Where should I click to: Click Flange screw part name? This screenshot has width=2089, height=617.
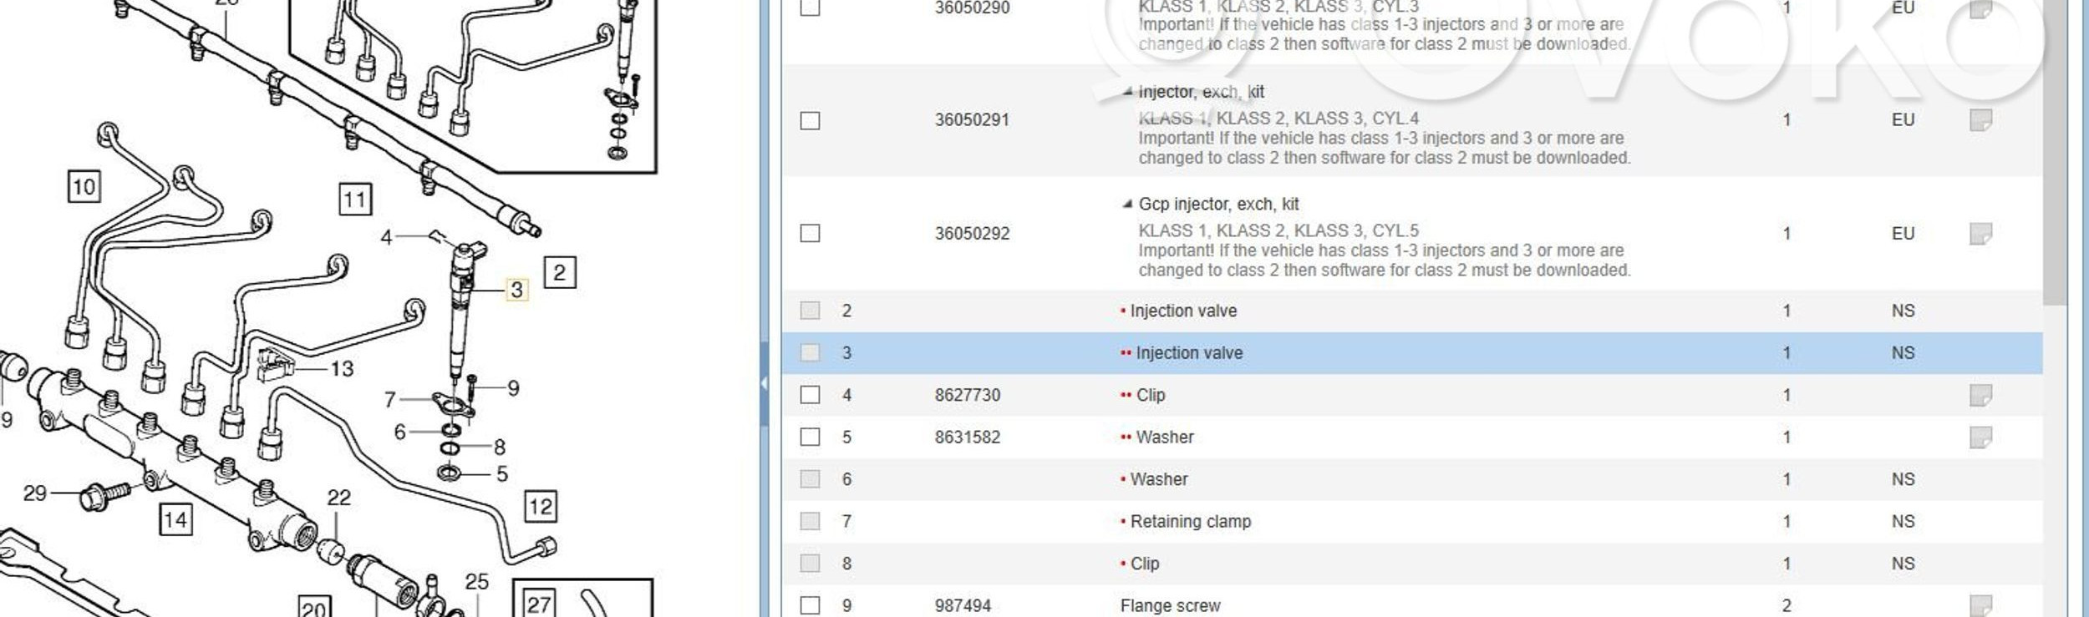(x=1170, y=605)
